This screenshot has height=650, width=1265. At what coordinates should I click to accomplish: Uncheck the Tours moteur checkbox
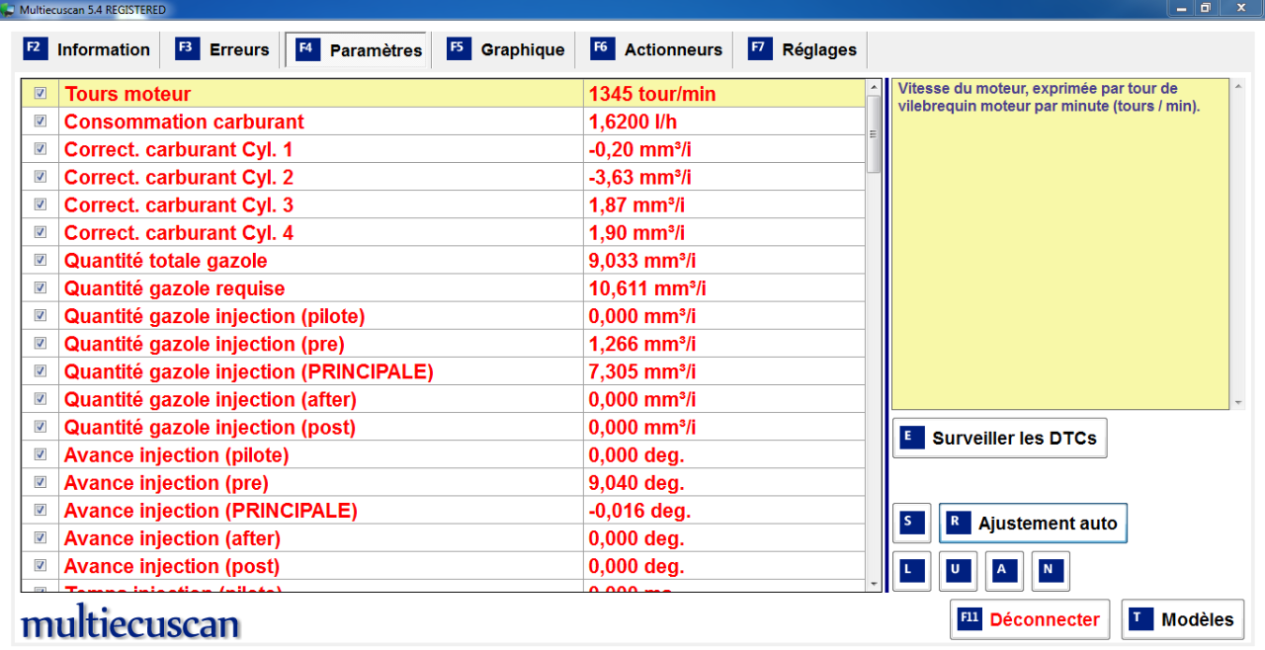coord(41,94)
